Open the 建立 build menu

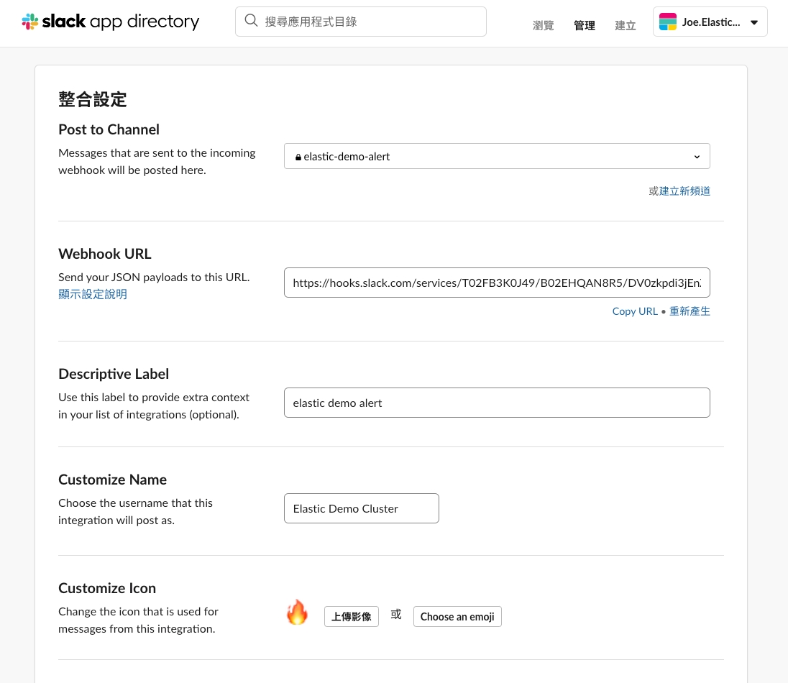coord(626,25)
